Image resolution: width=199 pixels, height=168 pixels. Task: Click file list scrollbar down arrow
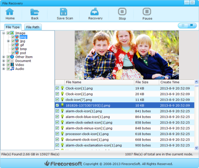tap(196, 148)
